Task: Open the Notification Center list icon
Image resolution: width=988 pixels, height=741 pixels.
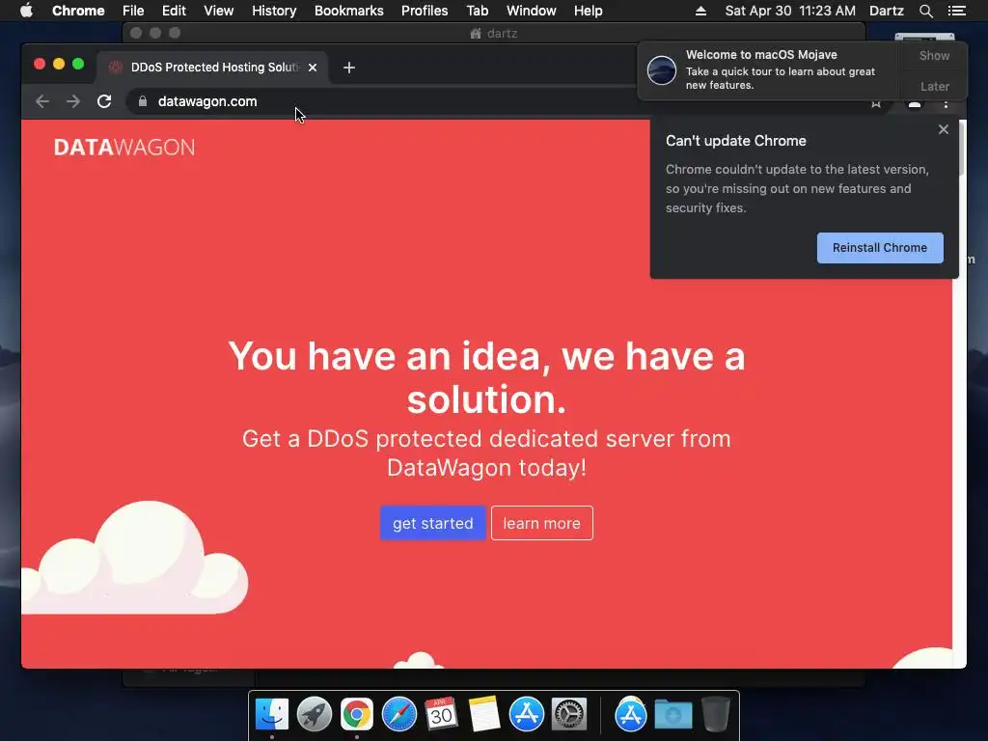Action: click(956, 11)
